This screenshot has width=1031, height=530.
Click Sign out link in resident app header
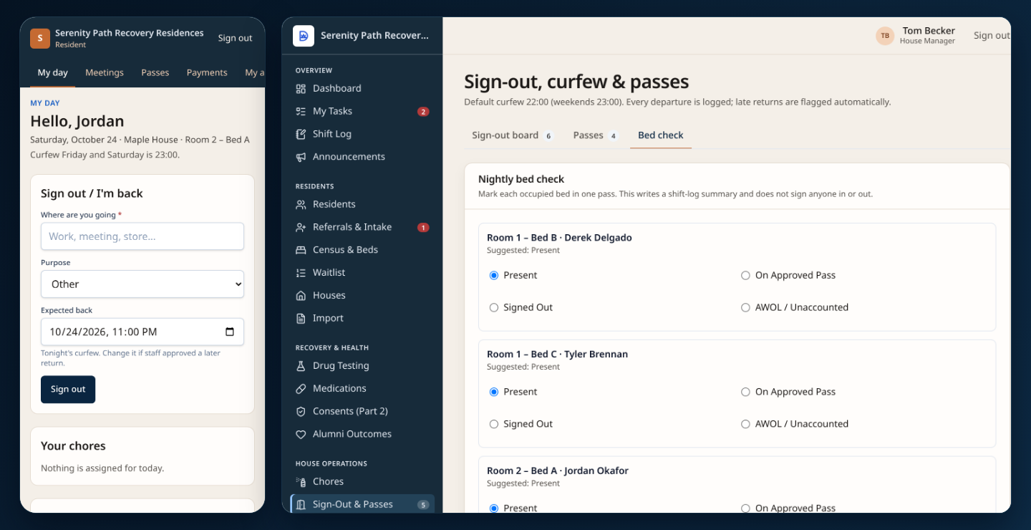[236, 39]
